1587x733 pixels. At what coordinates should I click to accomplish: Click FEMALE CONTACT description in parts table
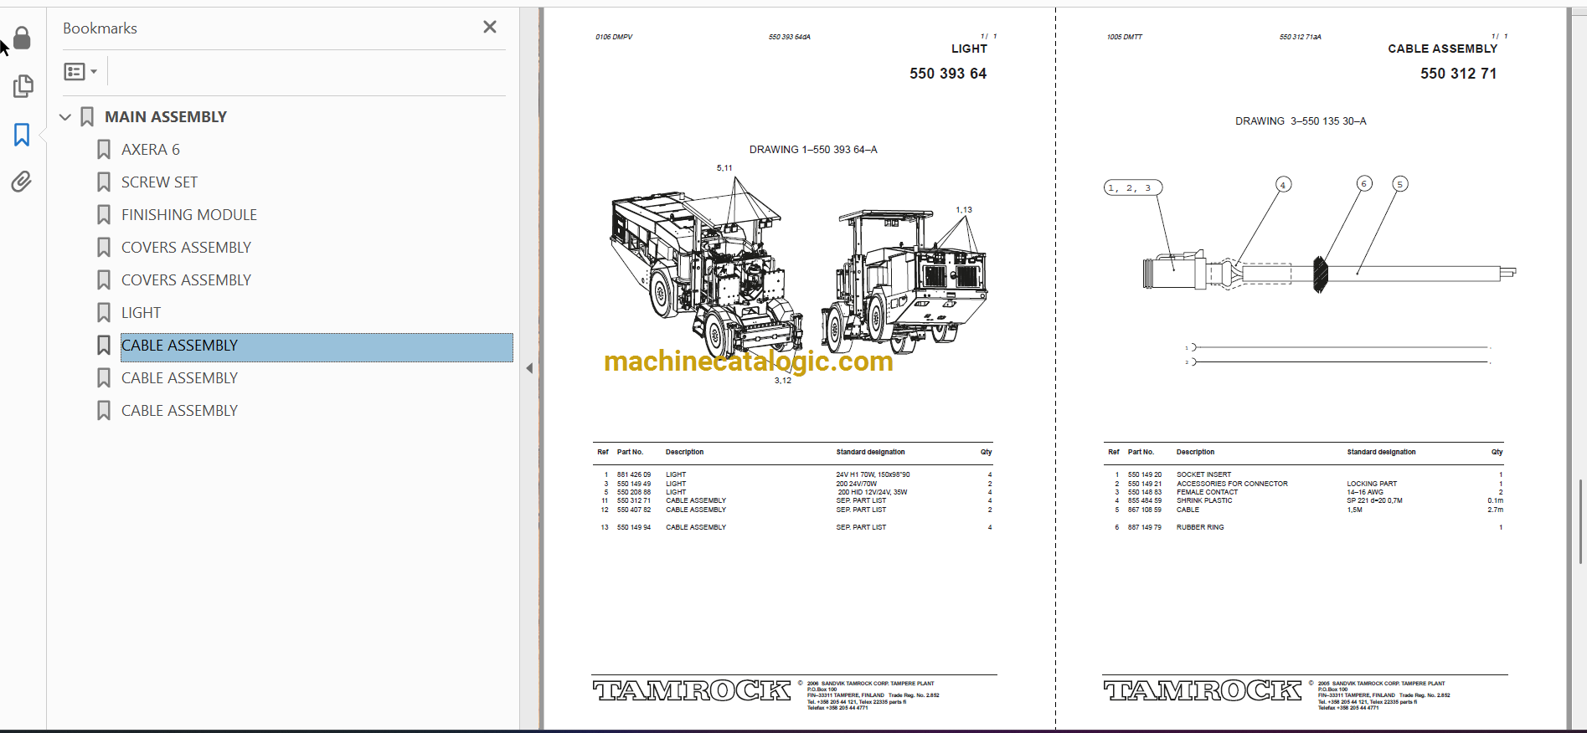1207,492
